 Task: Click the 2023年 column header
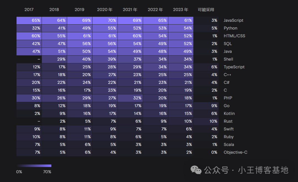pos(181,10)
